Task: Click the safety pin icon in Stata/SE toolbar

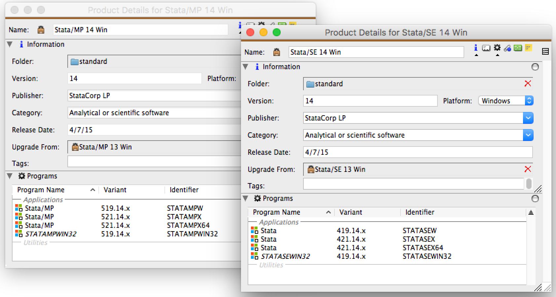Action: click(x=507, y=48)
